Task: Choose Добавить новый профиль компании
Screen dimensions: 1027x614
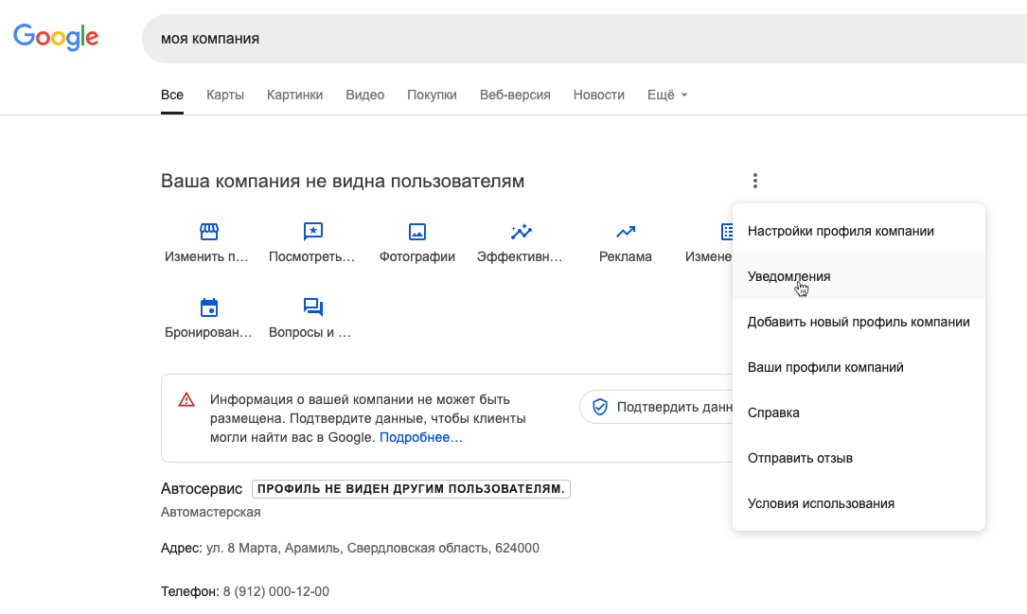Action: pos(859,322)
